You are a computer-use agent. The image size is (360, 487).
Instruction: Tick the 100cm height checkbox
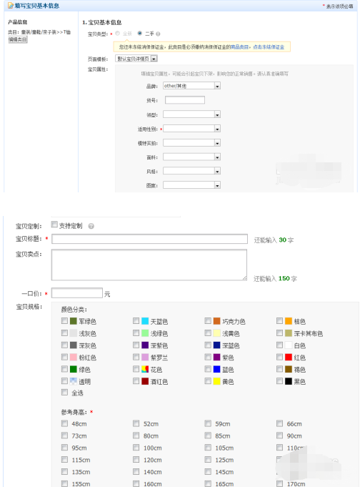pos(136,447)
